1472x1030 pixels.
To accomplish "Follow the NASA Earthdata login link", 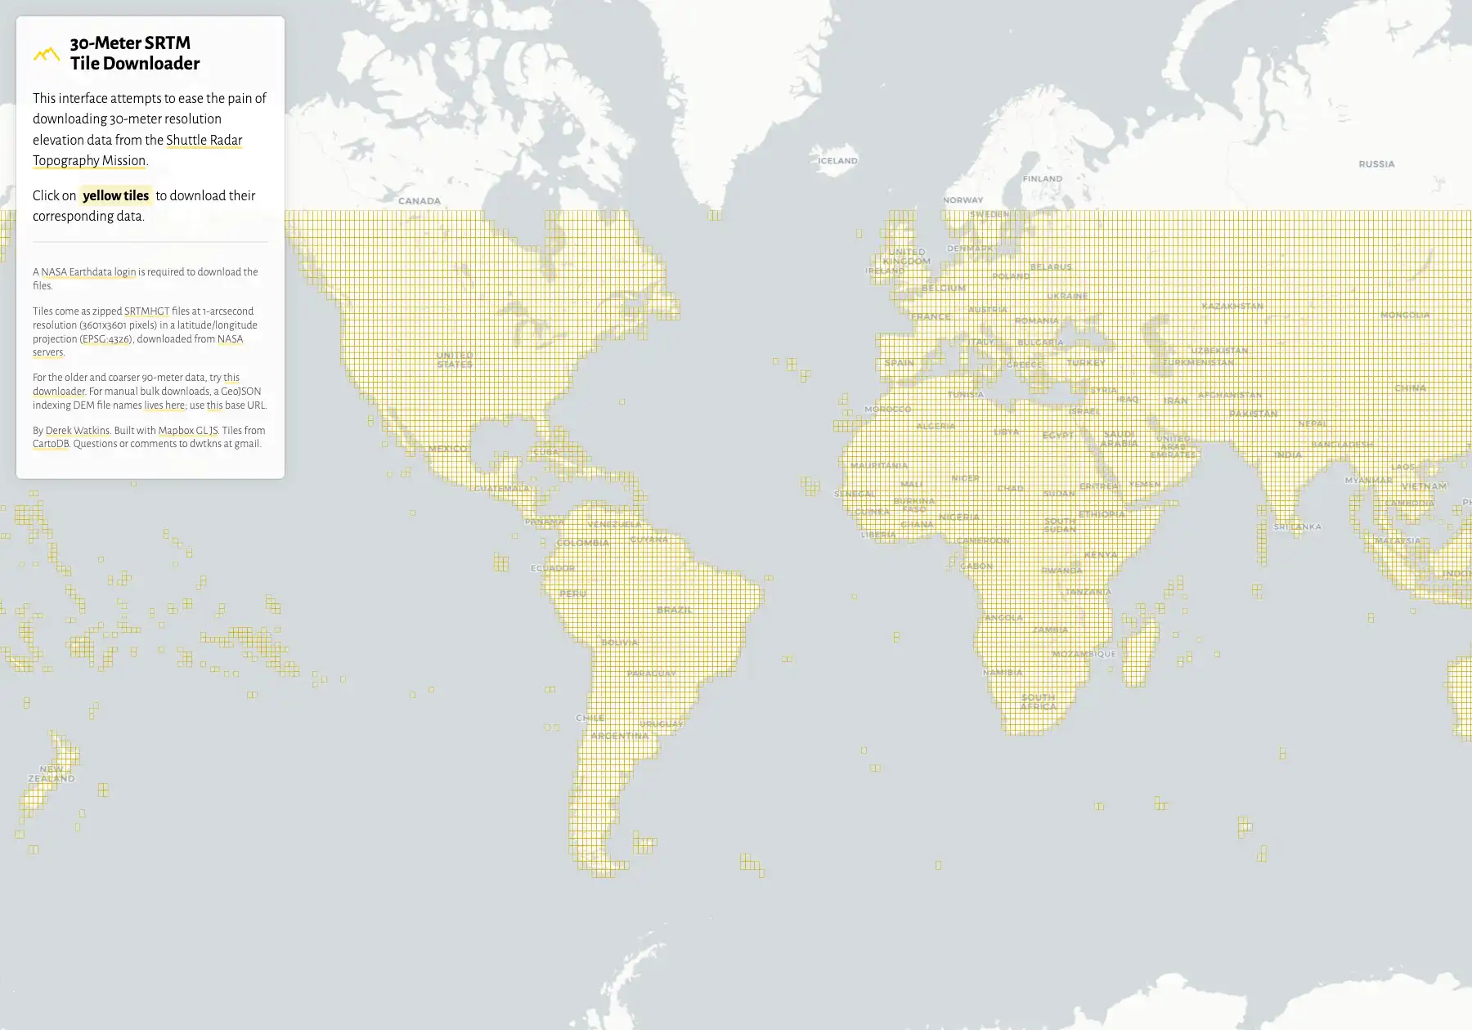I will (x=90, y=271).
